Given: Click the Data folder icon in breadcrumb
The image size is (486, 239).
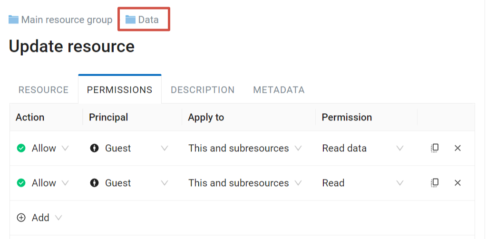Looking at the screenshot, I should (130, 20).
